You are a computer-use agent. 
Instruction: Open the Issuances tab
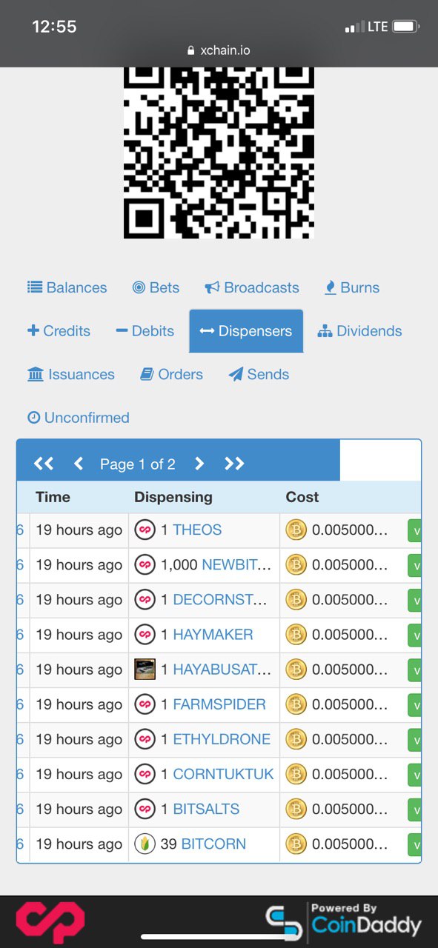pos(71,374)
